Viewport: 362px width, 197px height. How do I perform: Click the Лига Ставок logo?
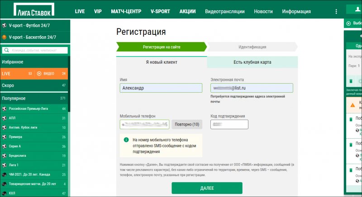(34, 9)
